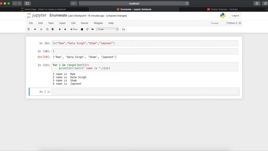268x151 pixels.
Task: Click the Python 3 kernel idle indicator circle
Action: pyautogui.click(x=240, y=23)
